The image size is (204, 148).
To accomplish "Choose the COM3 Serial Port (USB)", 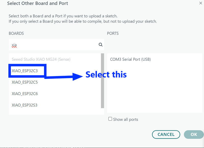I will tap(130, 59).
